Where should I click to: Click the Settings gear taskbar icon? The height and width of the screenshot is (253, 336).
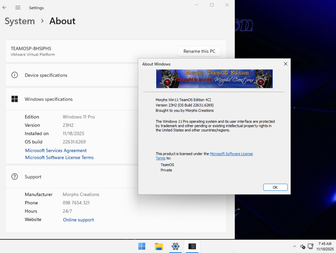point(175,246)
